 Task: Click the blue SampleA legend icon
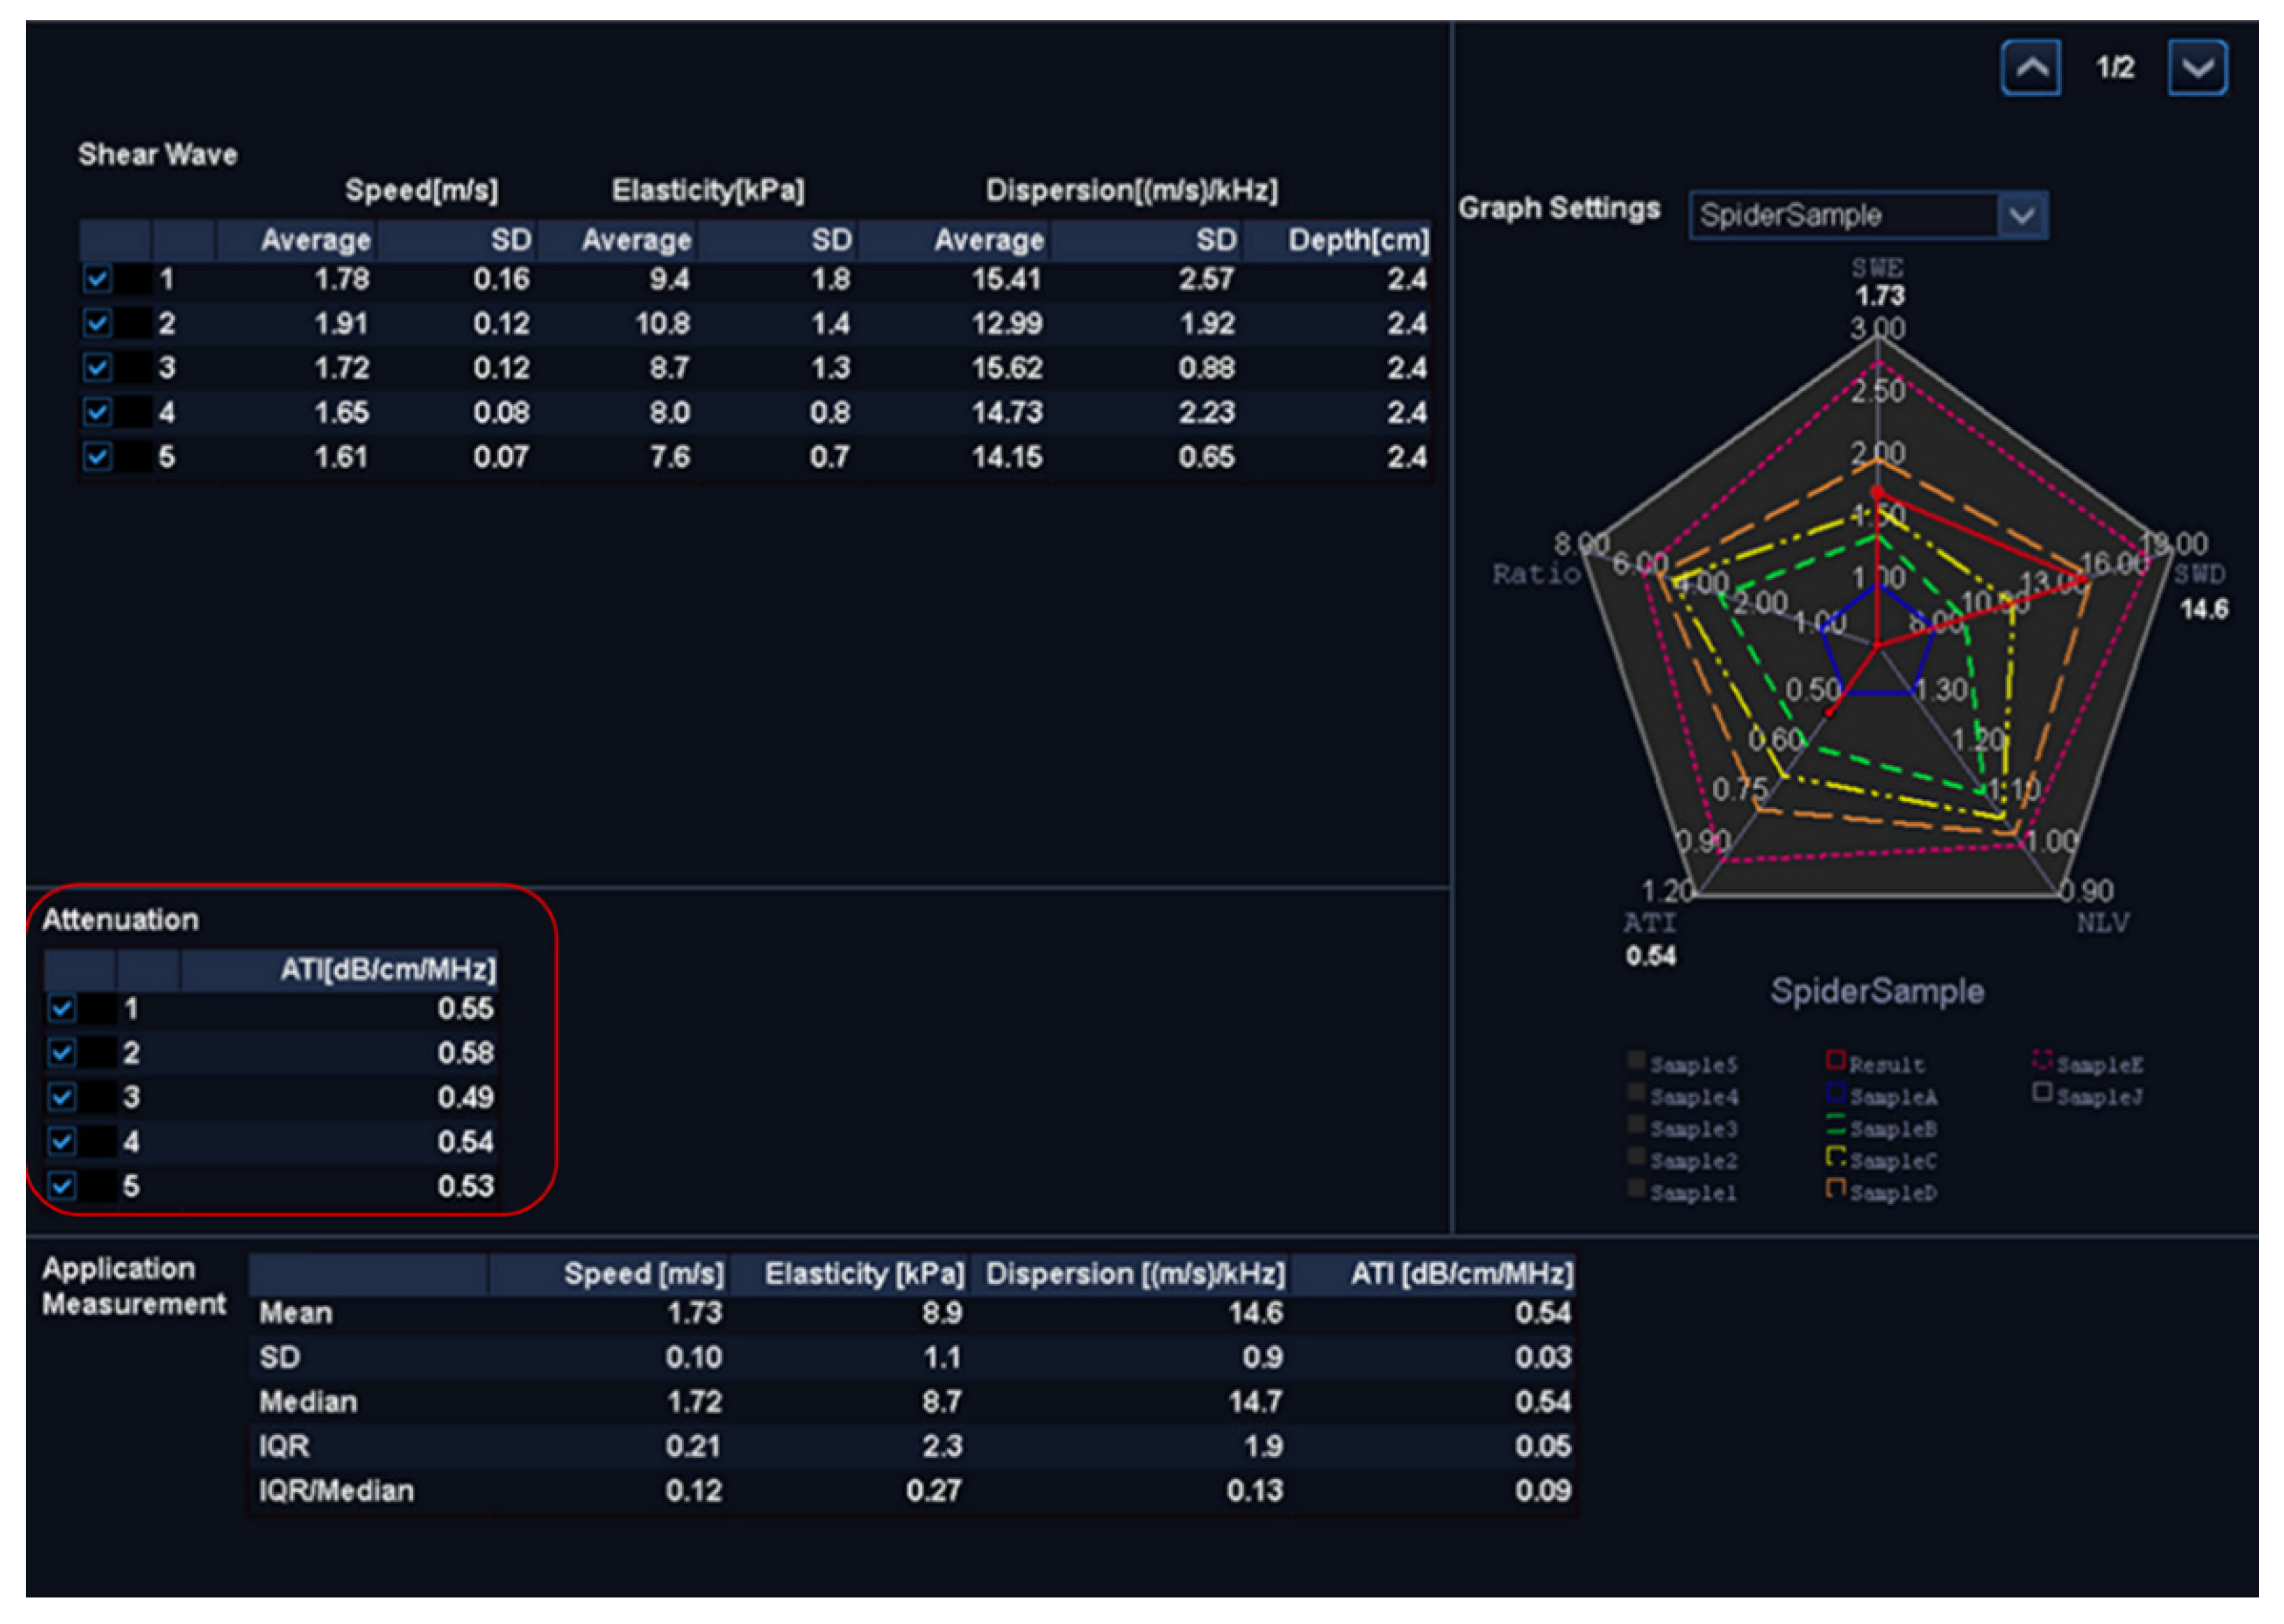1835,1092
